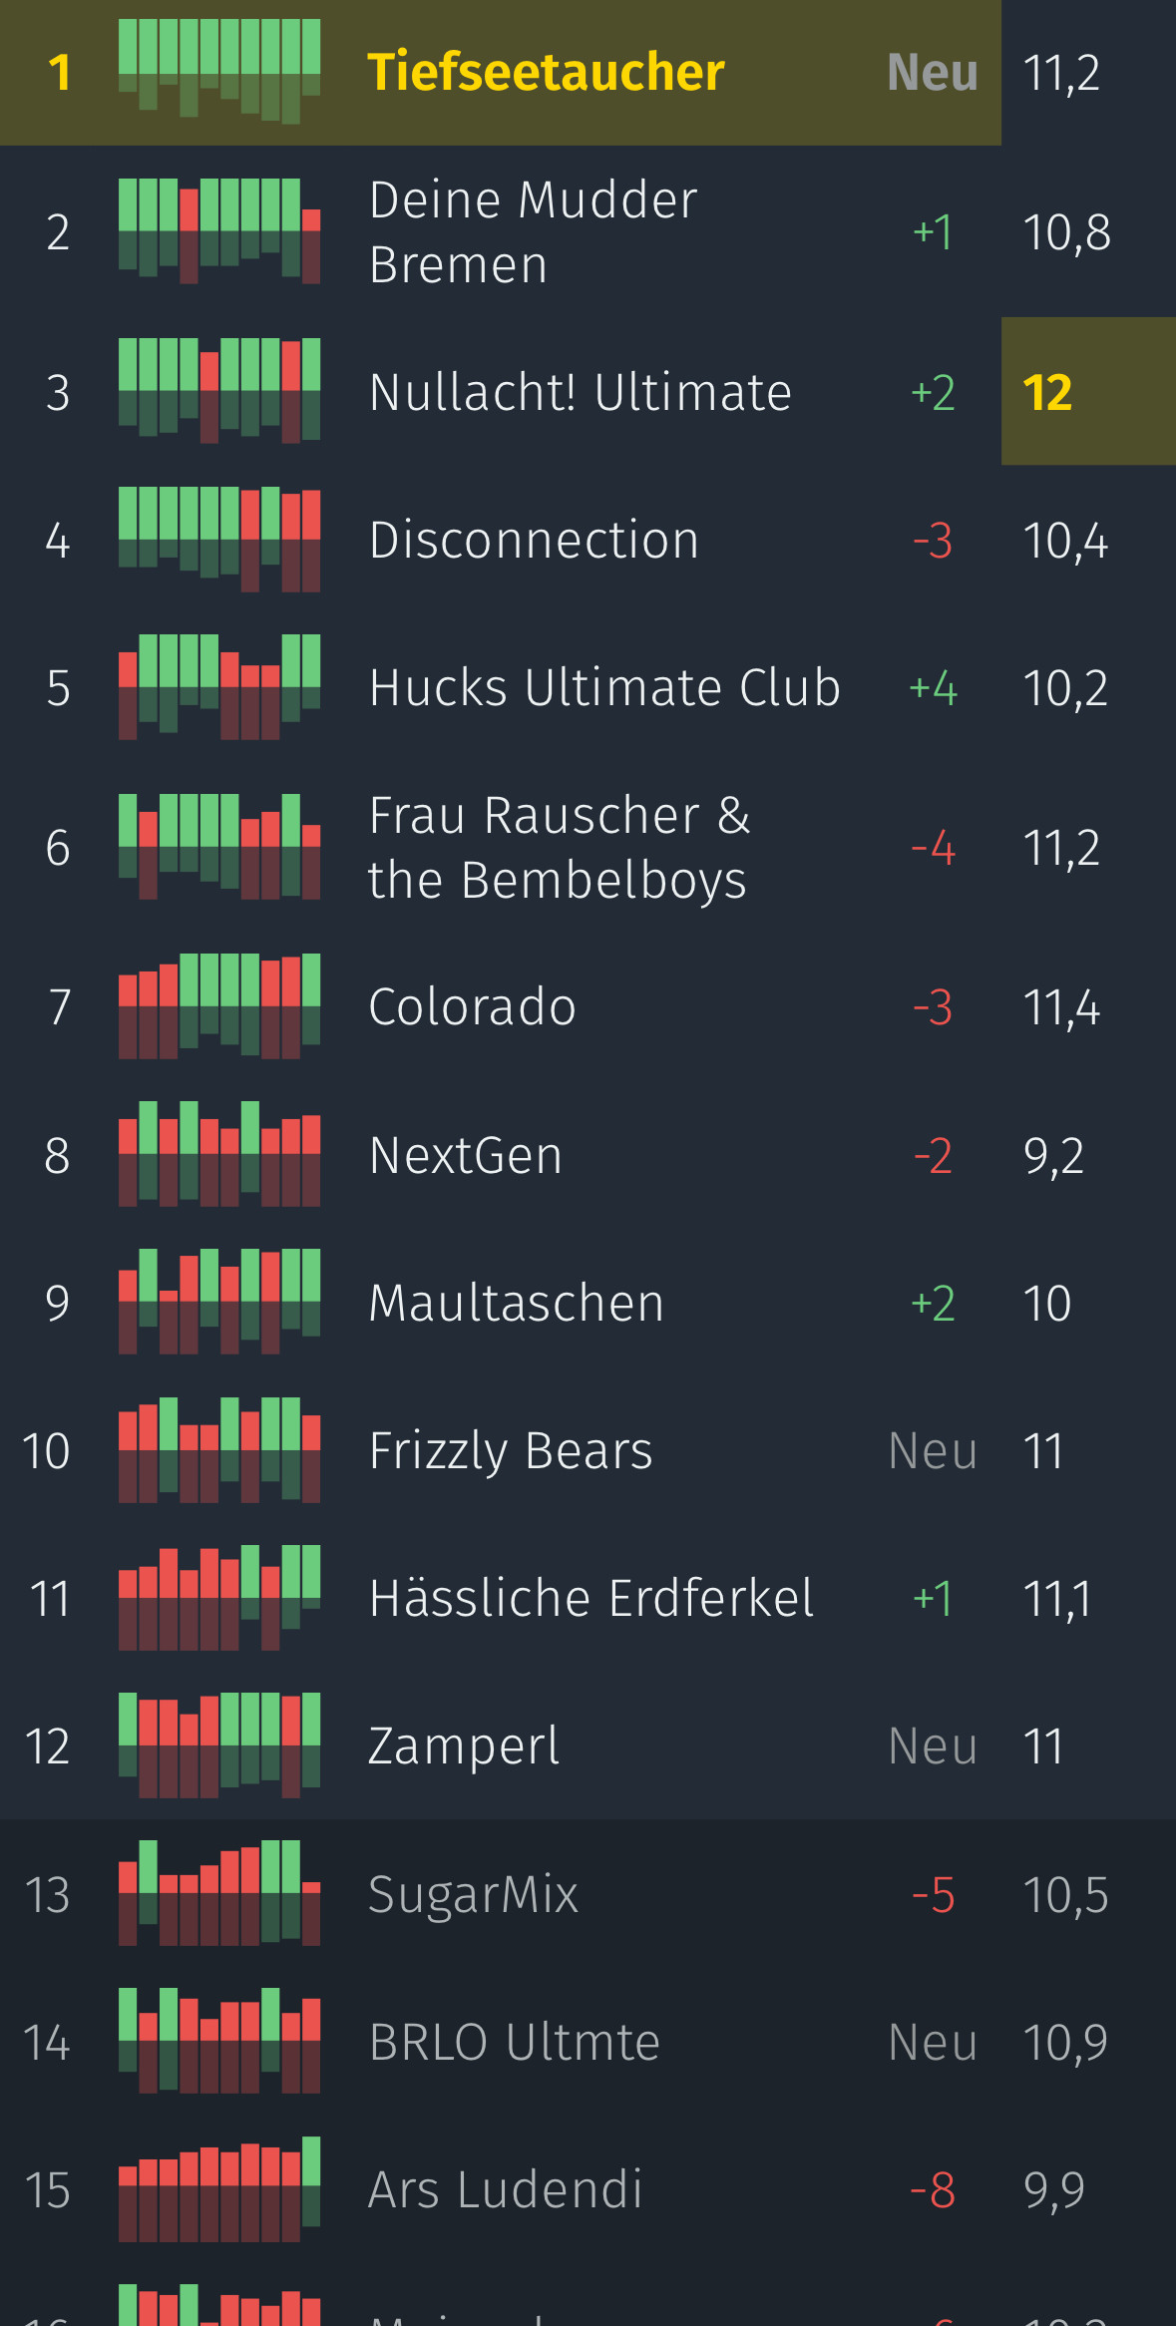Click Neu label for Frizzly Bears

pyautogui.click(x=933, y=1450)
